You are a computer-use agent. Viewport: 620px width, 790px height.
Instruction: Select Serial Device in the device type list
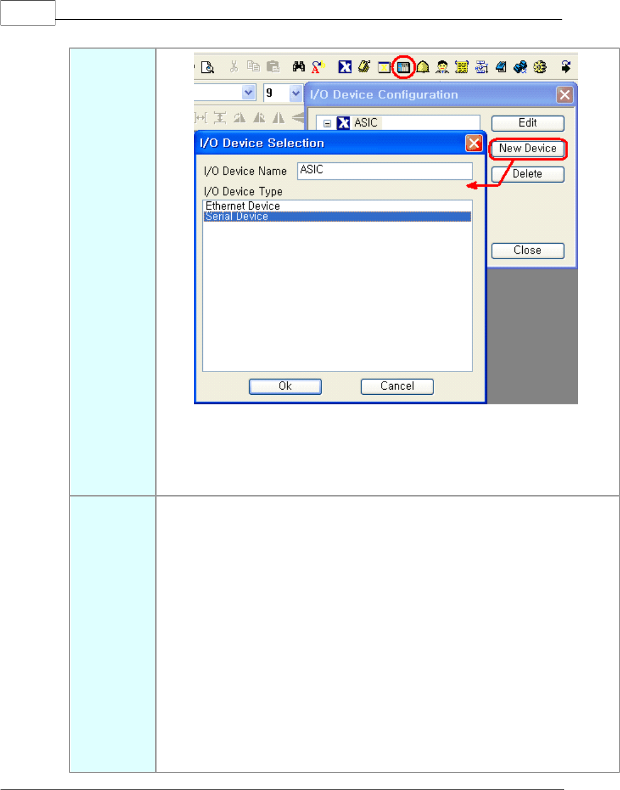337,217
